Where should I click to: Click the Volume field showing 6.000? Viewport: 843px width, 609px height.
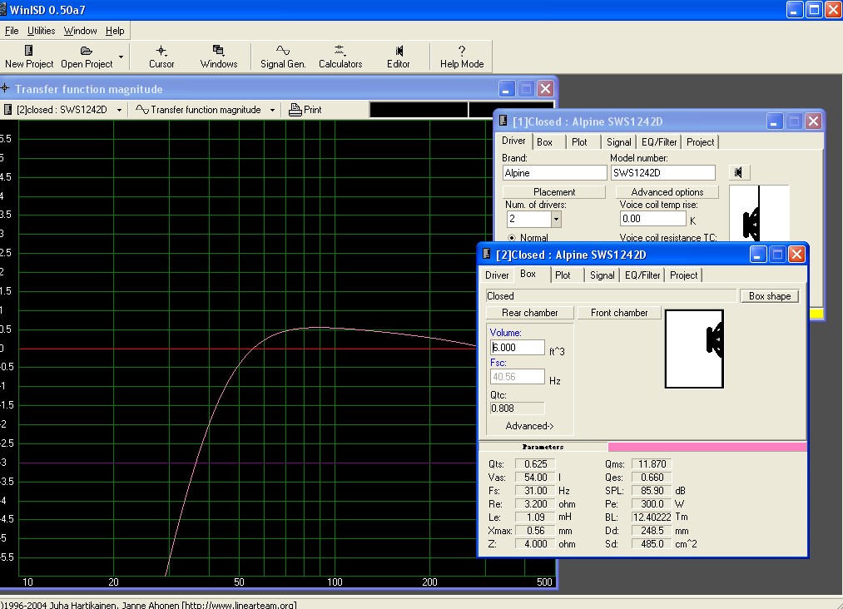517,347
